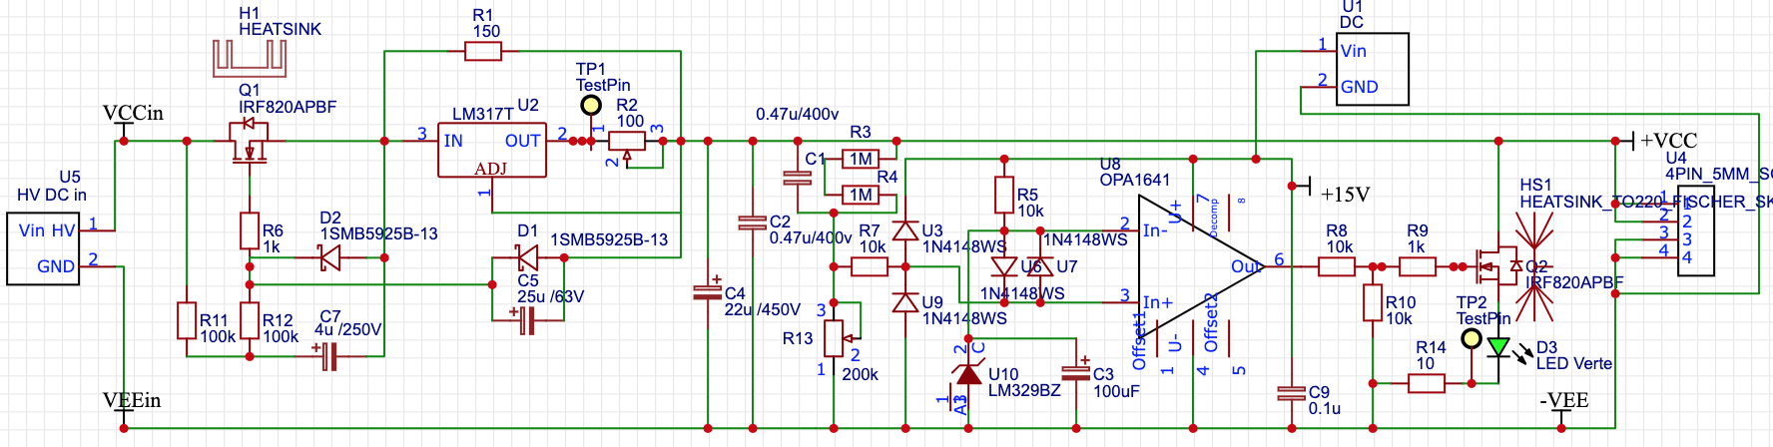Select resistor R11 100k
This screenshot has width=1773, height=447.
coord(186,320)
